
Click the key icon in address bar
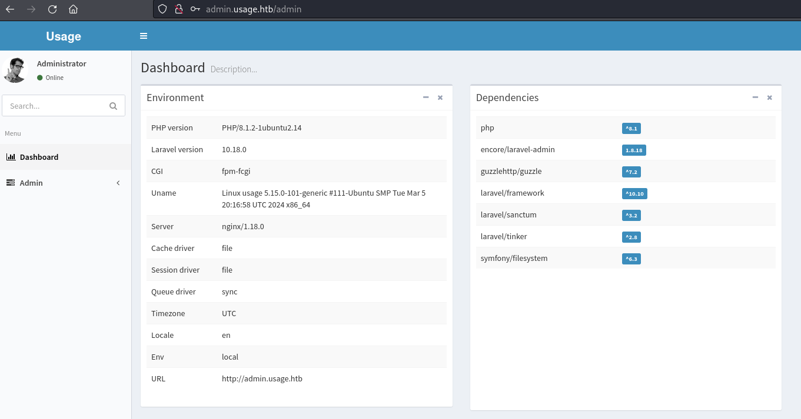(194, 9)
